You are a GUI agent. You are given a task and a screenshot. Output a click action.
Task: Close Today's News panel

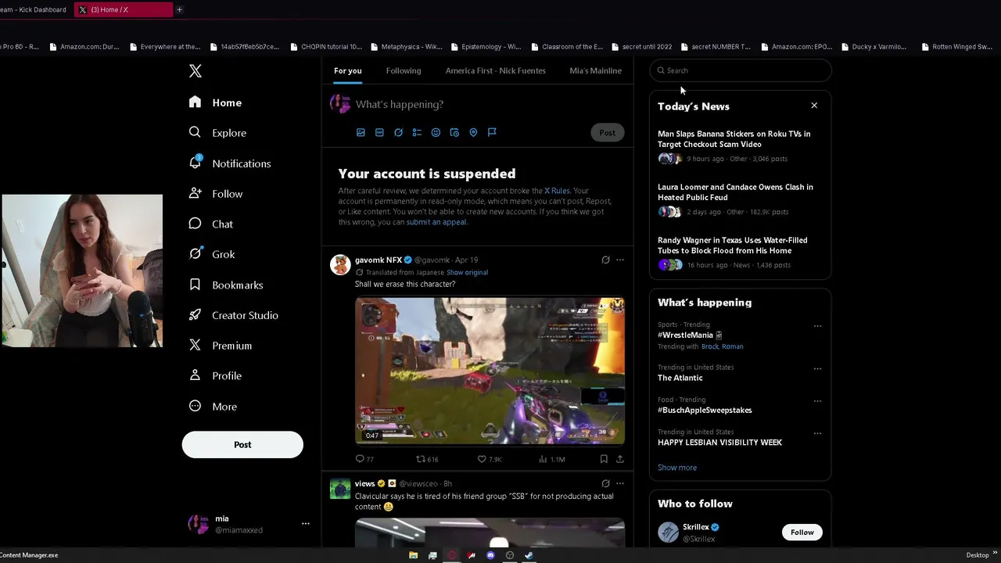[814, 106]
